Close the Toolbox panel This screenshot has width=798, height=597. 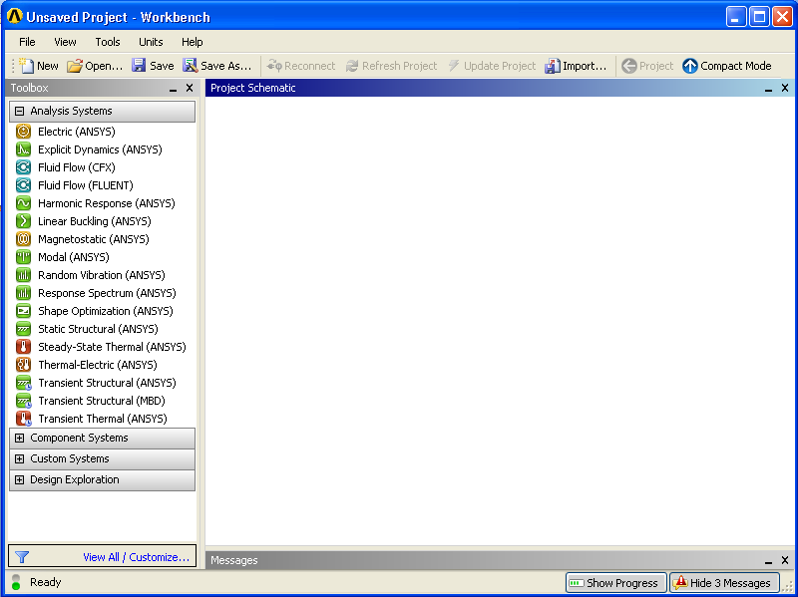pyautogui.click(x=190, y=88)
